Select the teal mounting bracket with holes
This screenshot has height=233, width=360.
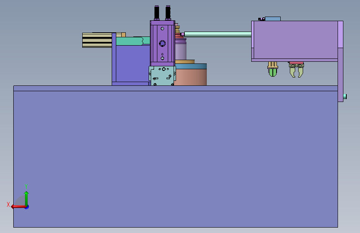[x=162, y=76]
